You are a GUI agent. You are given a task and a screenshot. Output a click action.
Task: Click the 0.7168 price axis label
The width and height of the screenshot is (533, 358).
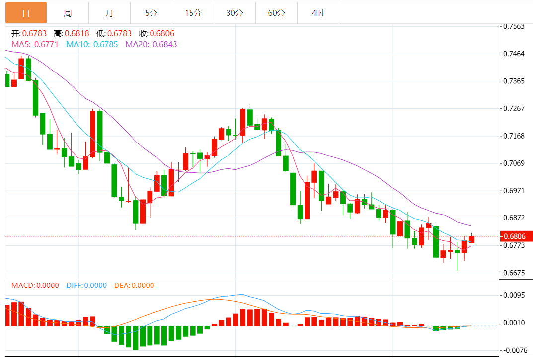click(x=514, y=136)
